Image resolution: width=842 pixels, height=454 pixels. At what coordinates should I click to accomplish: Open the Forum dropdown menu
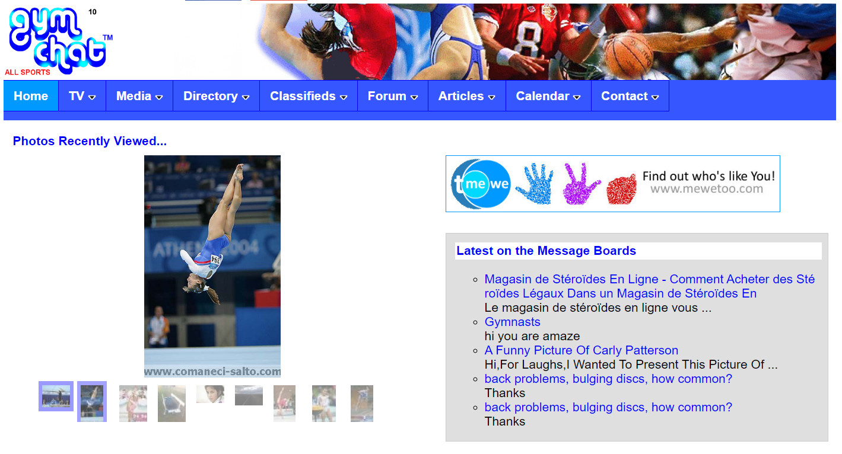393,96
